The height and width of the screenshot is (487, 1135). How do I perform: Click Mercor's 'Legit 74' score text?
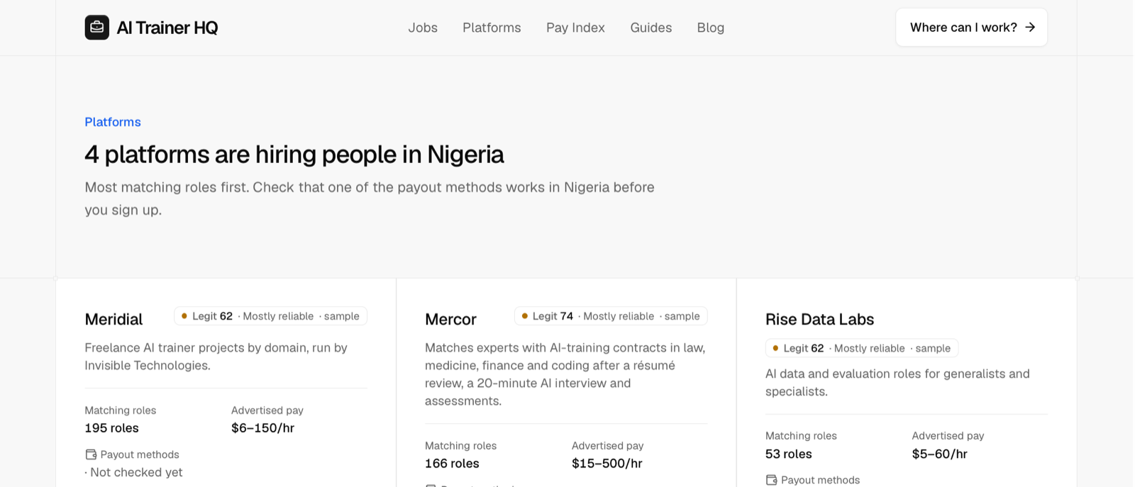click(553, 316)
